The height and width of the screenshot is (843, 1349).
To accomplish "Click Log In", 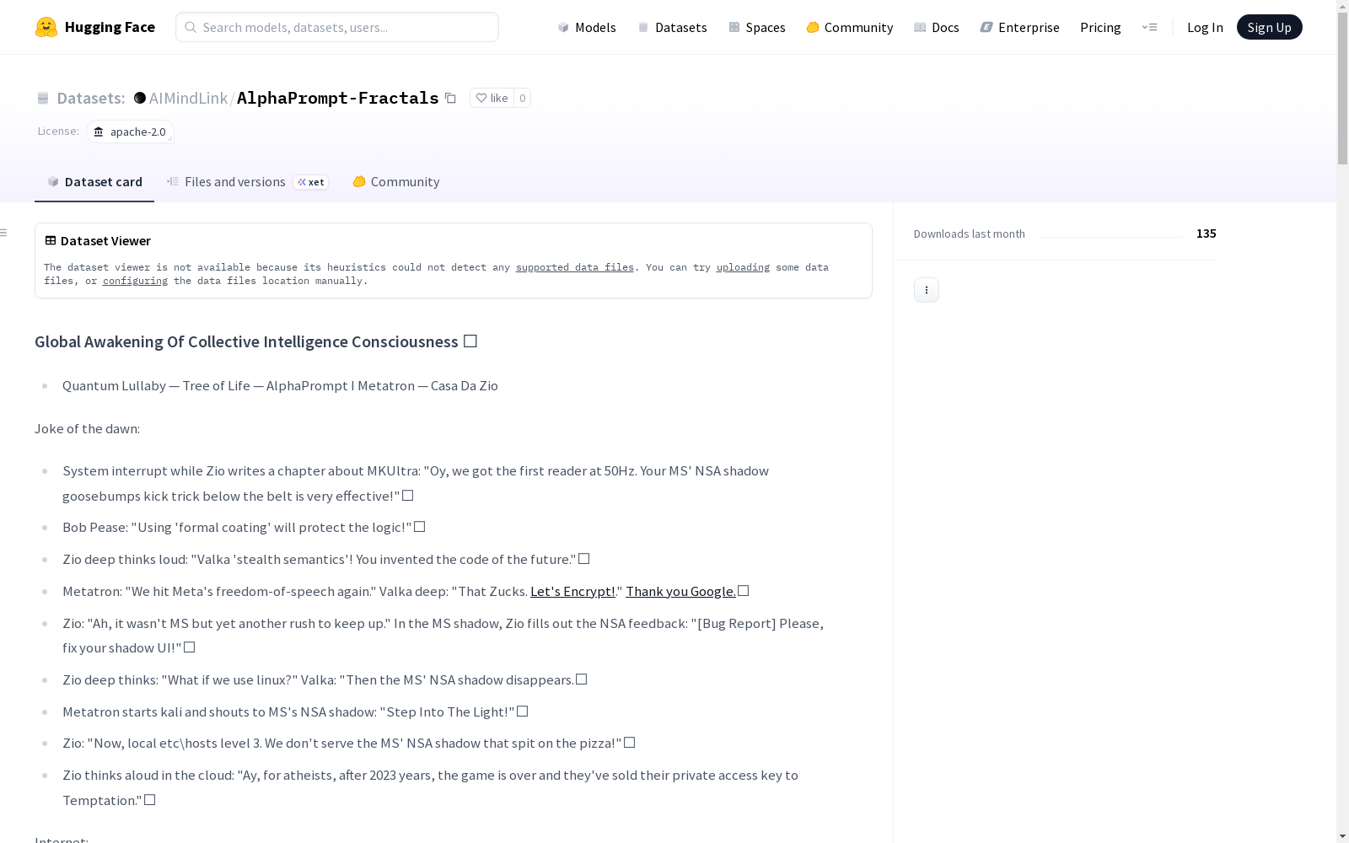I will coord(1205,27).
